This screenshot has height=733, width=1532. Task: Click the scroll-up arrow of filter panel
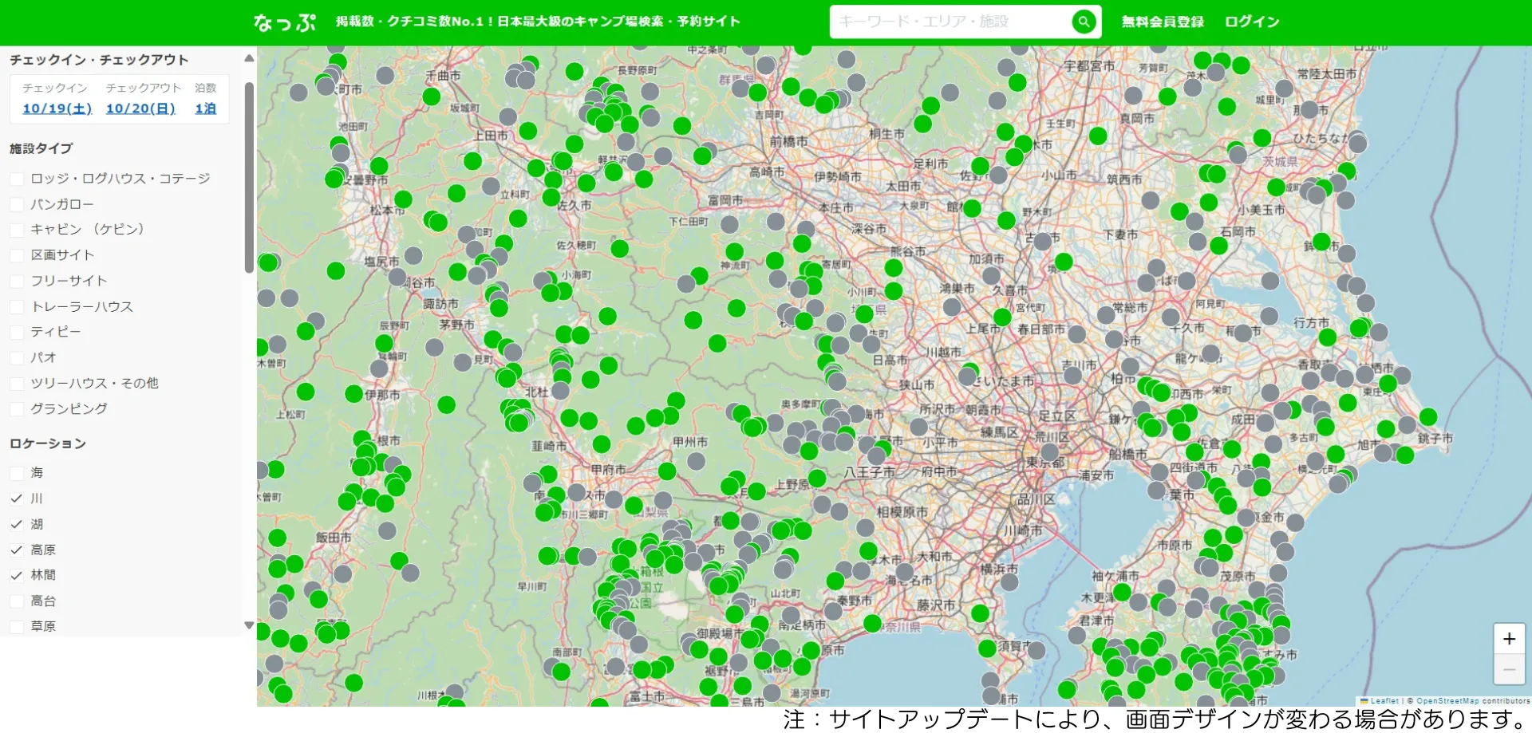click(x=249, y=58)
